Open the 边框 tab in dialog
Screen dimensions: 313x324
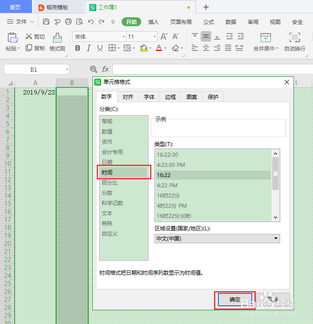click(170, 97)
